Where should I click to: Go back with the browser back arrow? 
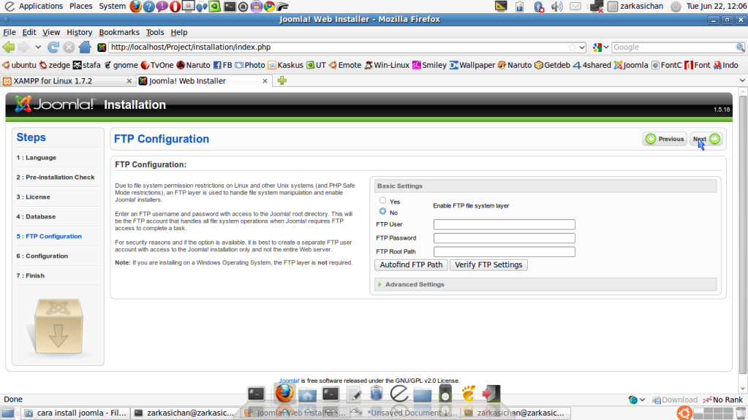[9, 47]
